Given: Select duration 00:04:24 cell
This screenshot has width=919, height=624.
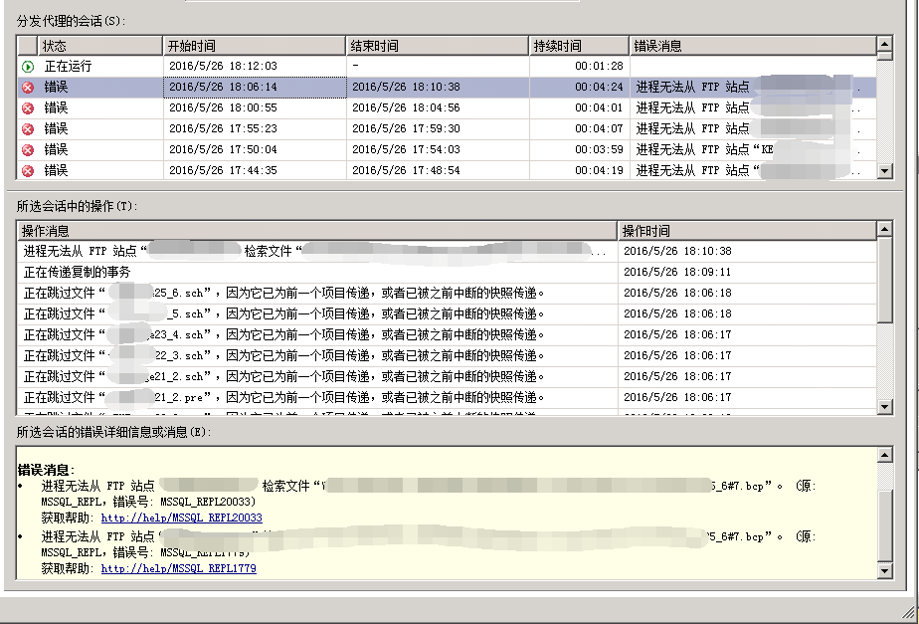Looking at the screenshot, I should tap(579, 87).
